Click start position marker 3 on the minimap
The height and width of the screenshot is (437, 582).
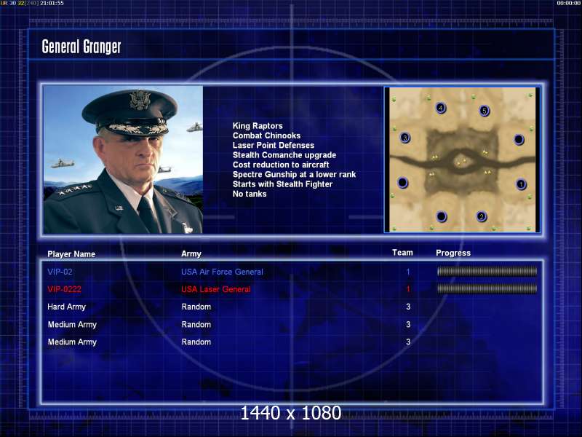tap(405, 138)
